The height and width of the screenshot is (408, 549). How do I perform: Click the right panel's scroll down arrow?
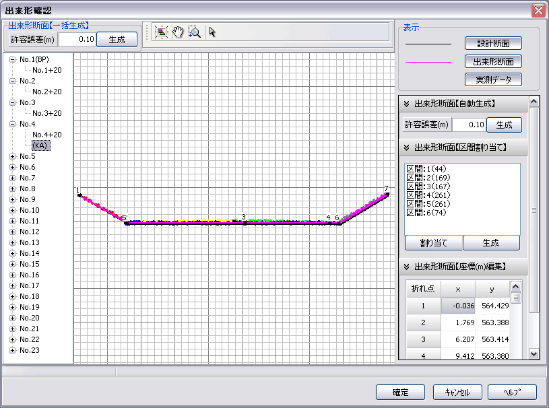pos(534,353)
